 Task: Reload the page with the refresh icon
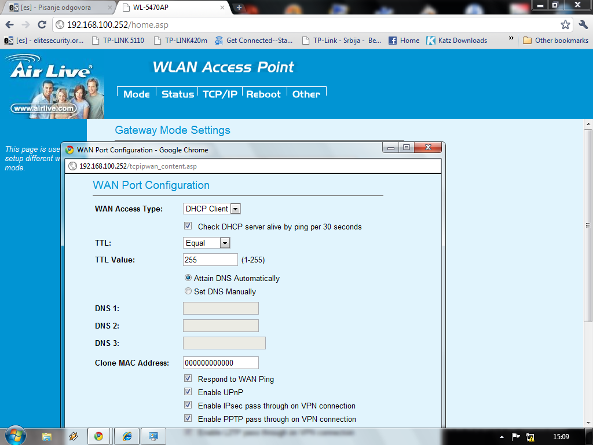[42, 25]
